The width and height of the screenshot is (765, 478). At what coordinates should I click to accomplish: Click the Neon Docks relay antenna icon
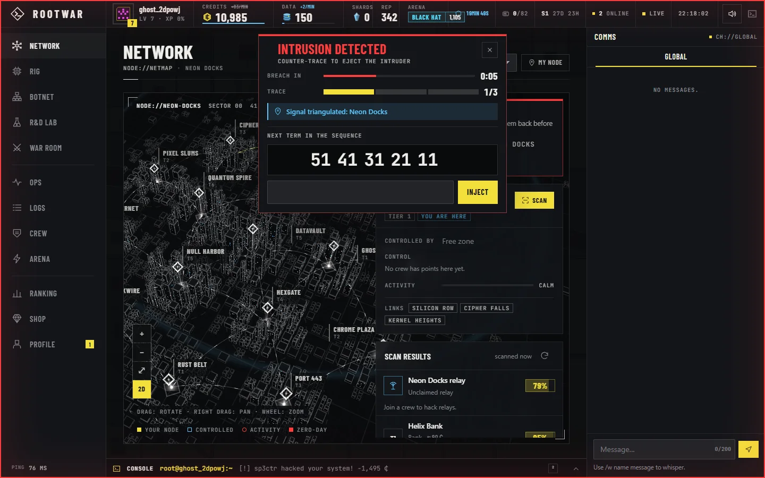point(393,386)
